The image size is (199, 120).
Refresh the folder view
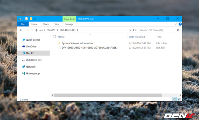tap(134, 30)
